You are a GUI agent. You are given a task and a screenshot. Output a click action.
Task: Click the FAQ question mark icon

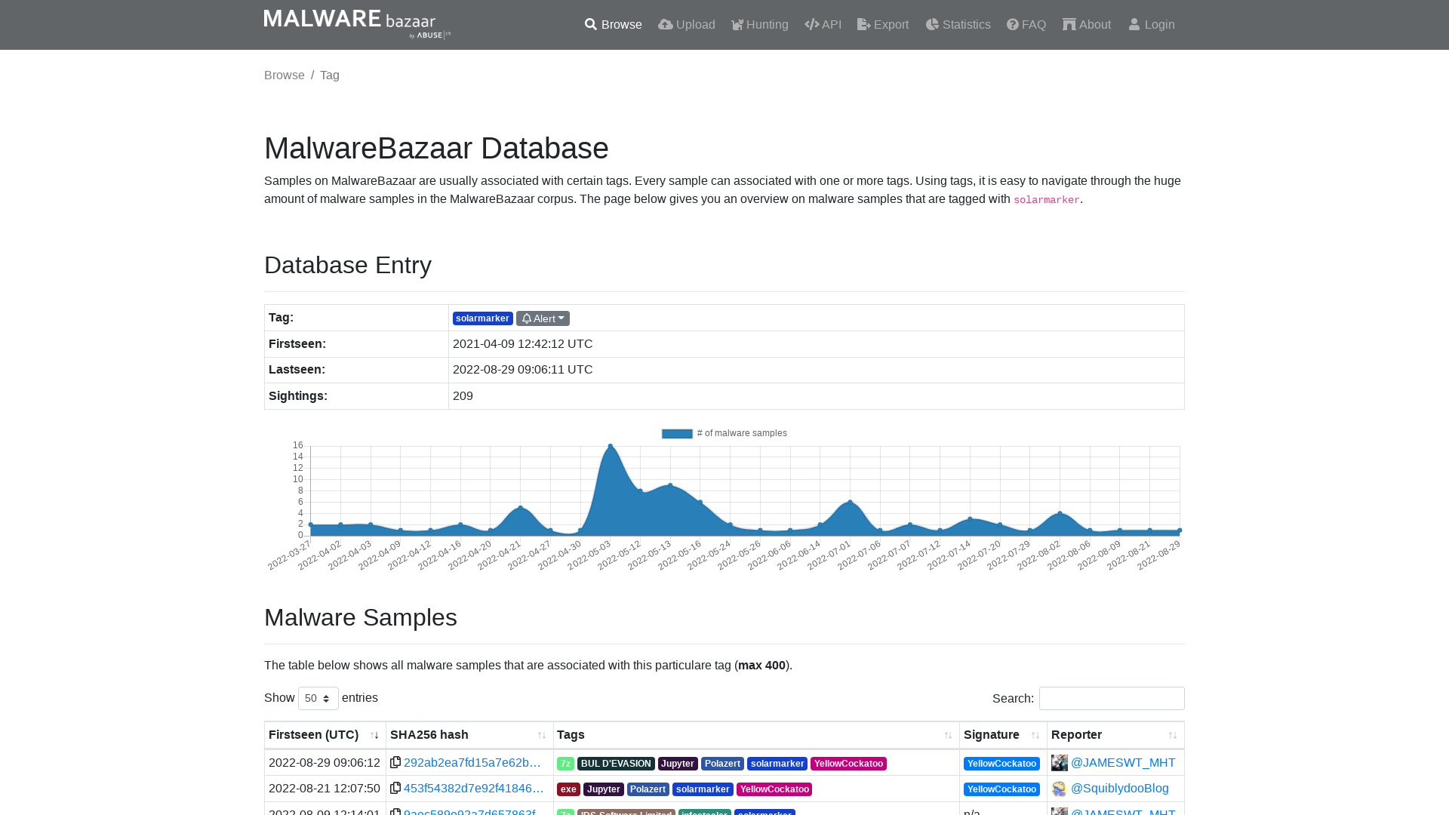click(x=1012, y=25)
